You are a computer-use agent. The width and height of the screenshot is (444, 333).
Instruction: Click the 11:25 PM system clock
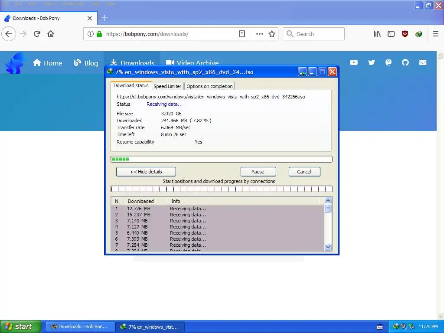428,326
